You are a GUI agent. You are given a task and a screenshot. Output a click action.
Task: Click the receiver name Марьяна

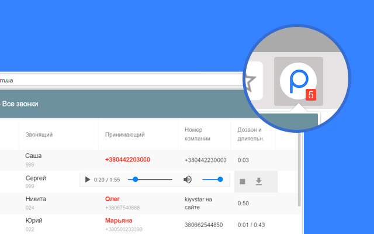click(119, 221)
